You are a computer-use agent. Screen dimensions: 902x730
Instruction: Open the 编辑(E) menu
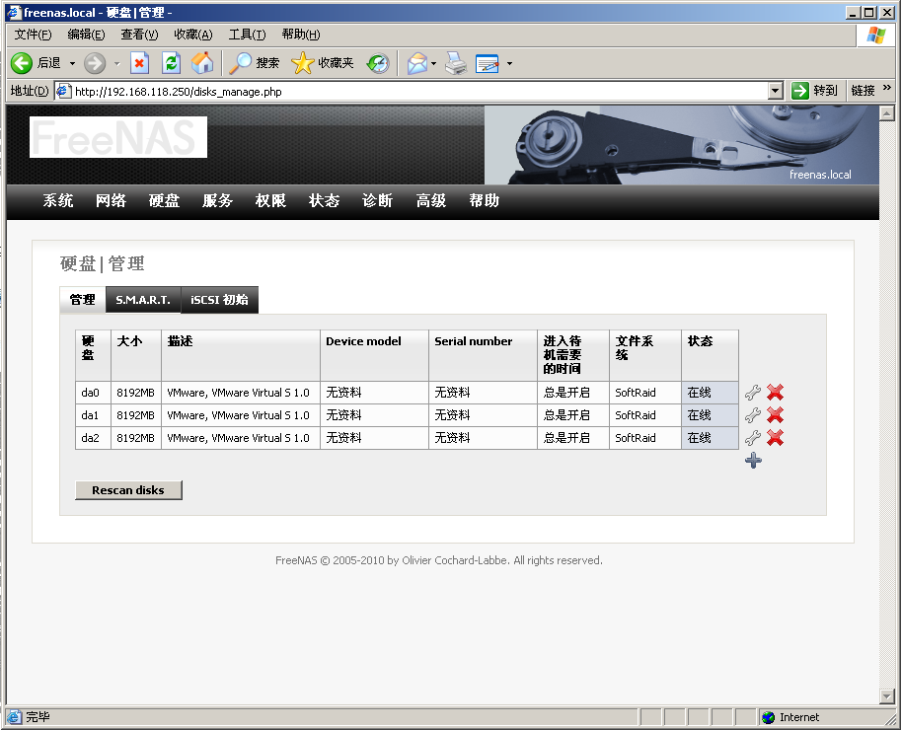pyautogui.click(x=86, y=35)
